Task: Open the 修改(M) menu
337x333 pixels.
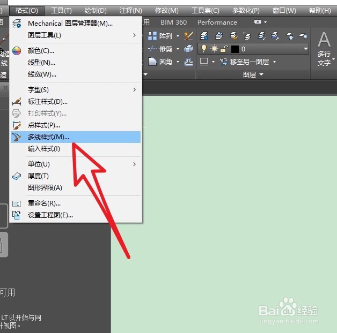Action: (166, 11)
